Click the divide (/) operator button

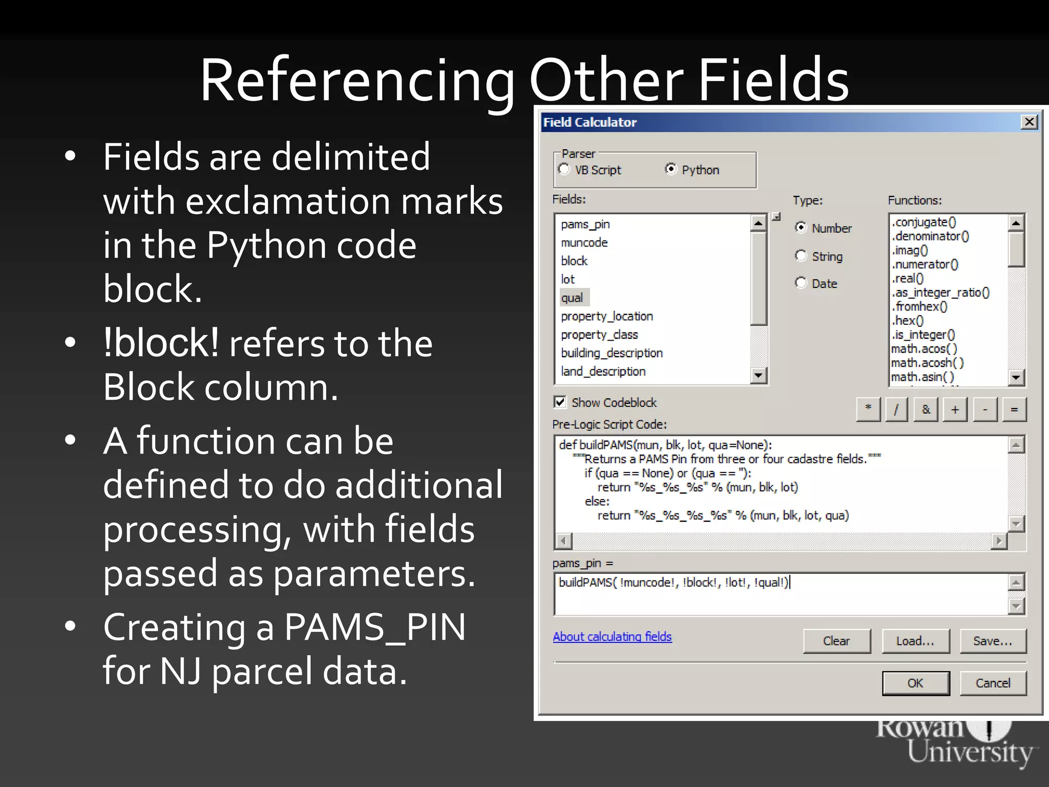pos(896,409)
